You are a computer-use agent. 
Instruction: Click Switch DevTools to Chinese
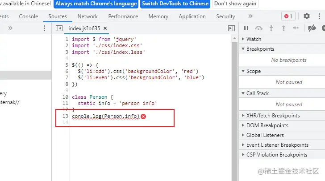175,4
